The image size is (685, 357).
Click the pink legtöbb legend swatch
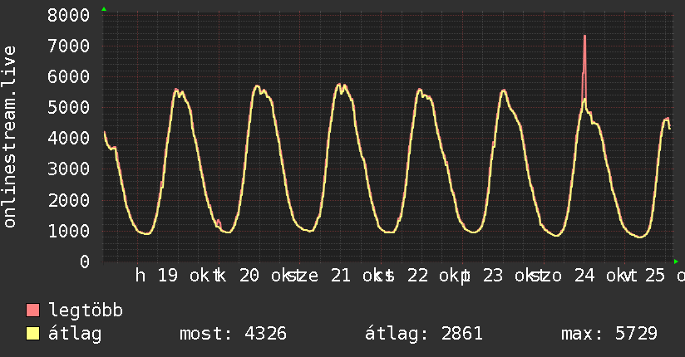pos(32,310)
